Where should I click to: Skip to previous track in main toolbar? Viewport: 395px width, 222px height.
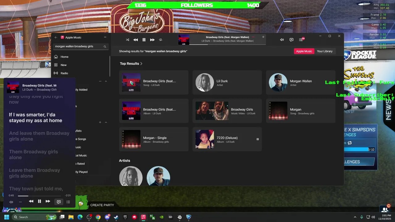point(135,40)
